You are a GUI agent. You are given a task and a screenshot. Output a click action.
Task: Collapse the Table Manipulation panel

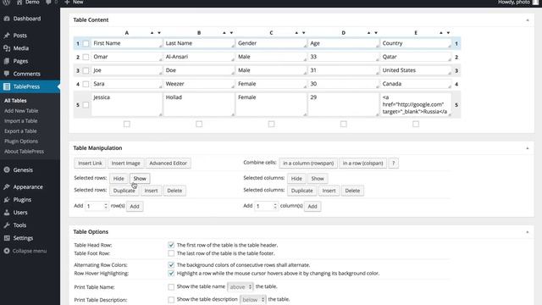tap(528, 148)
